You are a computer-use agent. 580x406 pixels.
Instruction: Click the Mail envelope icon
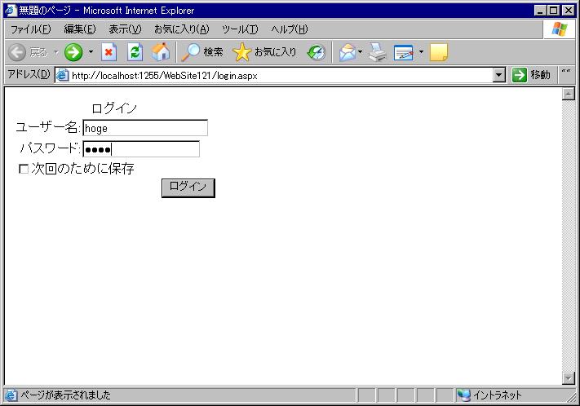coord(347,52)
